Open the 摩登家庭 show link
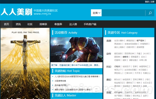This screenshot has height=99, width=156. [x=130, y=41]
